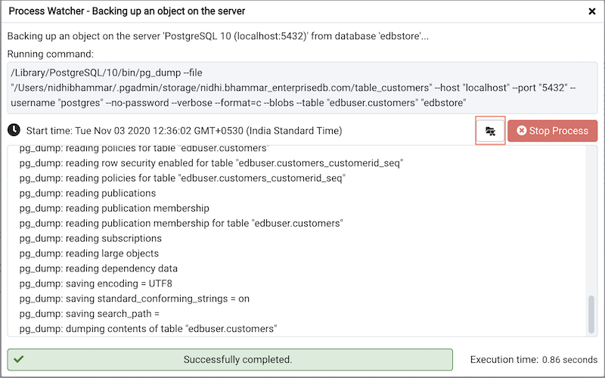This screenshot has height=378, width=605.
Task: Click inside the running command text box
Action: point(302,88)
